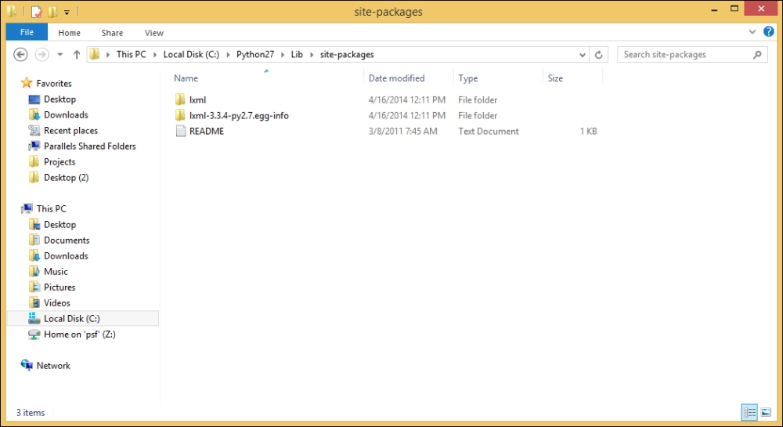
Task: Select This PC in the breadcrumb path
Action: 132,54
